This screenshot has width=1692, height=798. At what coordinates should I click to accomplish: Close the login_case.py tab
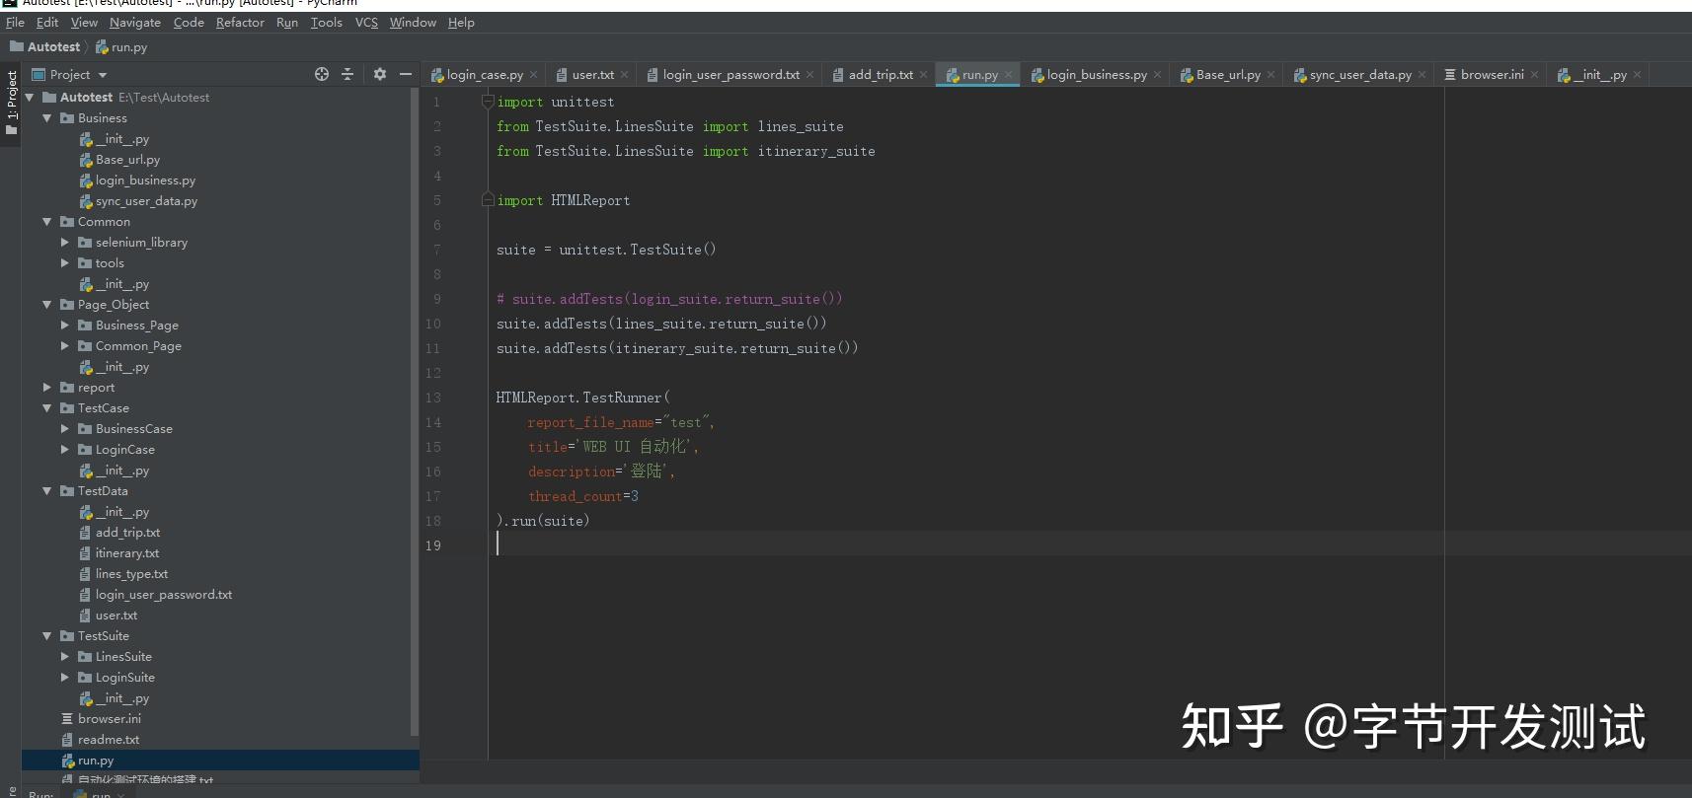tap(534, 74)
